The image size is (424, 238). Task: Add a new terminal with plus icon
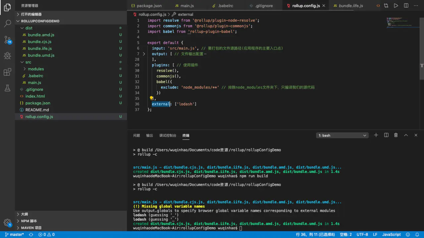click(376, 135)
